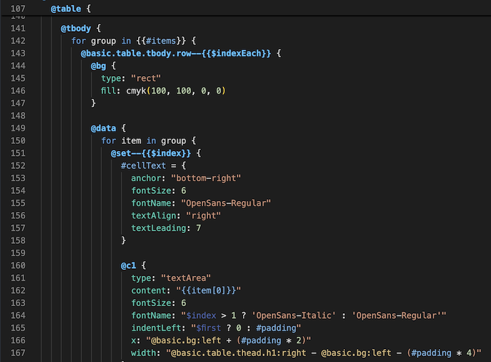Click the "bottom-right" anchor value
Image resolution: width=491 pixels, height=362 pixels.
tap(206, 178)
